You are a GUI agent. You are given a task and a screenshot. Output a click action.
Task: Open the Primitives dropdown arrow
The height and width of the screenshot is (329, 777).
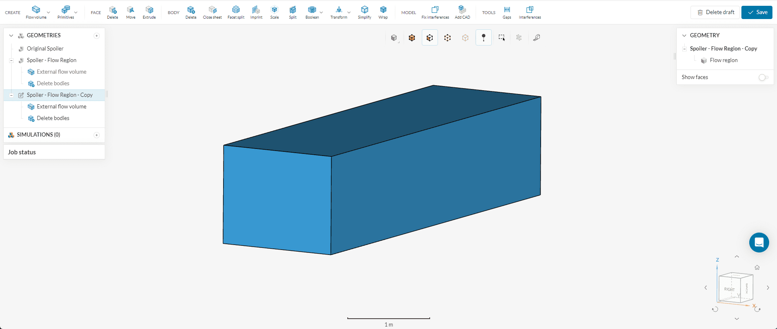[76, 12]
